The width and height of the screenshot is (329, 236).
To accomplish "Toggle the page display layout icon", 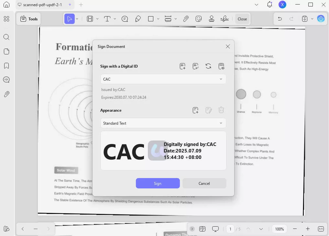I will (x=202, y=229).
